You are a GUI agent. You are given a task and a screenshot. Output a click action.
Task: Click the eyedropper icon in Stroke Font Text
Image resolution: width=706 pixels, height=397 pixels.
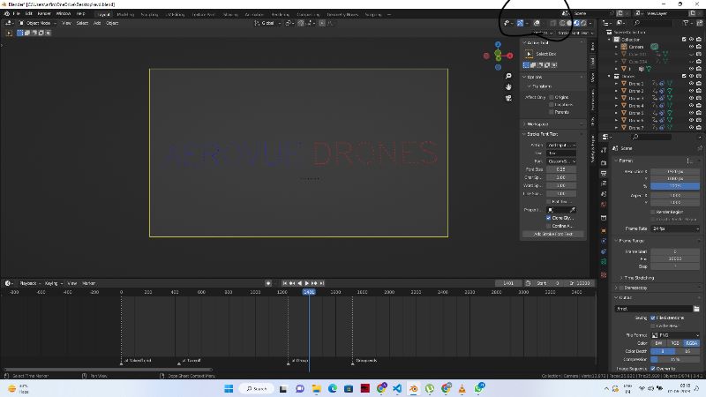click(x=572, y=210)
